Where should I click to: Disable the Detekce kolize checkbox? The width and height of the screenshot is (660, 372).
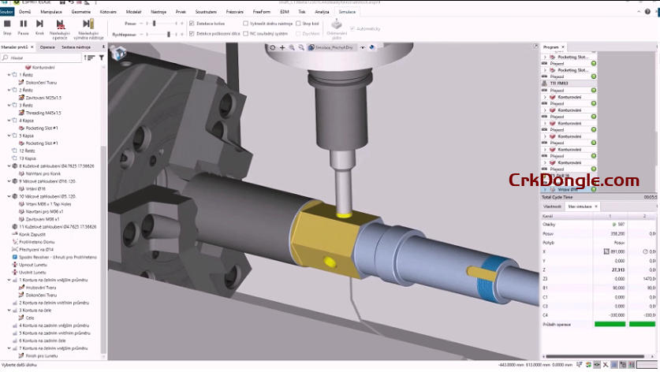coord(192,24)
